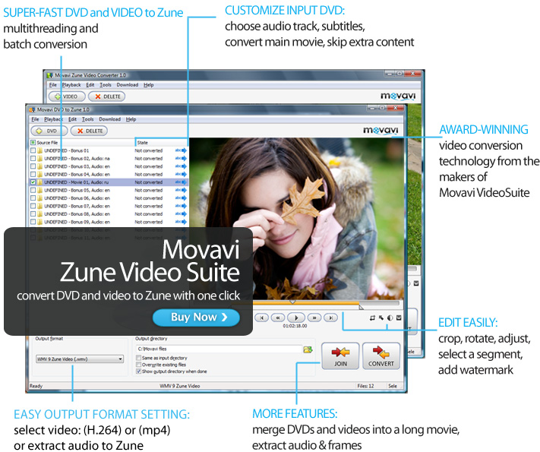Image resolution: width=540 pixels, height=452 pixels.
Task: Click the JOIN button
Action: [x=340, y=356]
